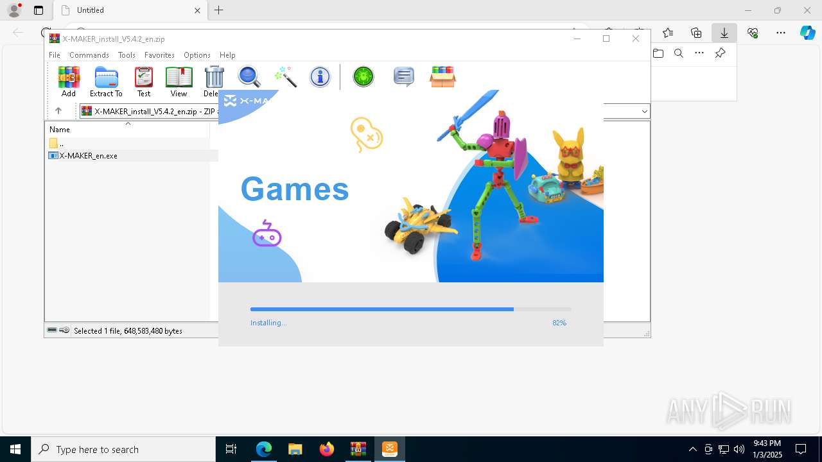Click the 'Installing...' status text
Viewport: 822px width, 462px height.
pos(268,323)
